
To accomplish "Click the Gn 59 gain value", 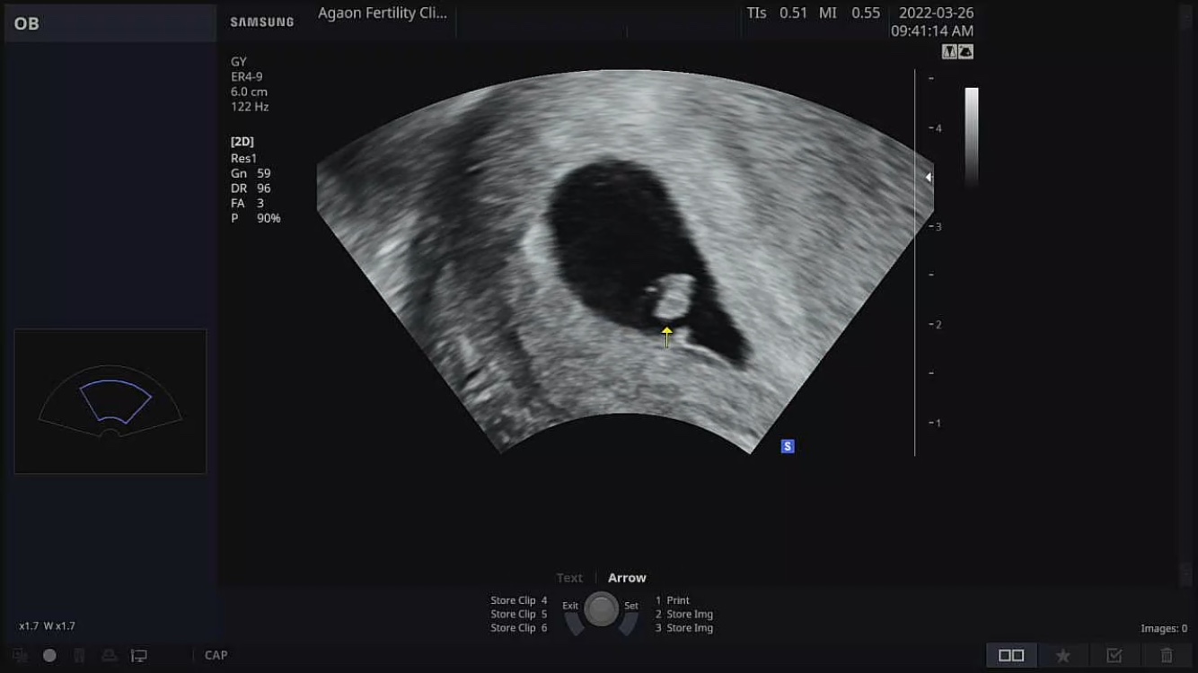I will coord(251,173).
